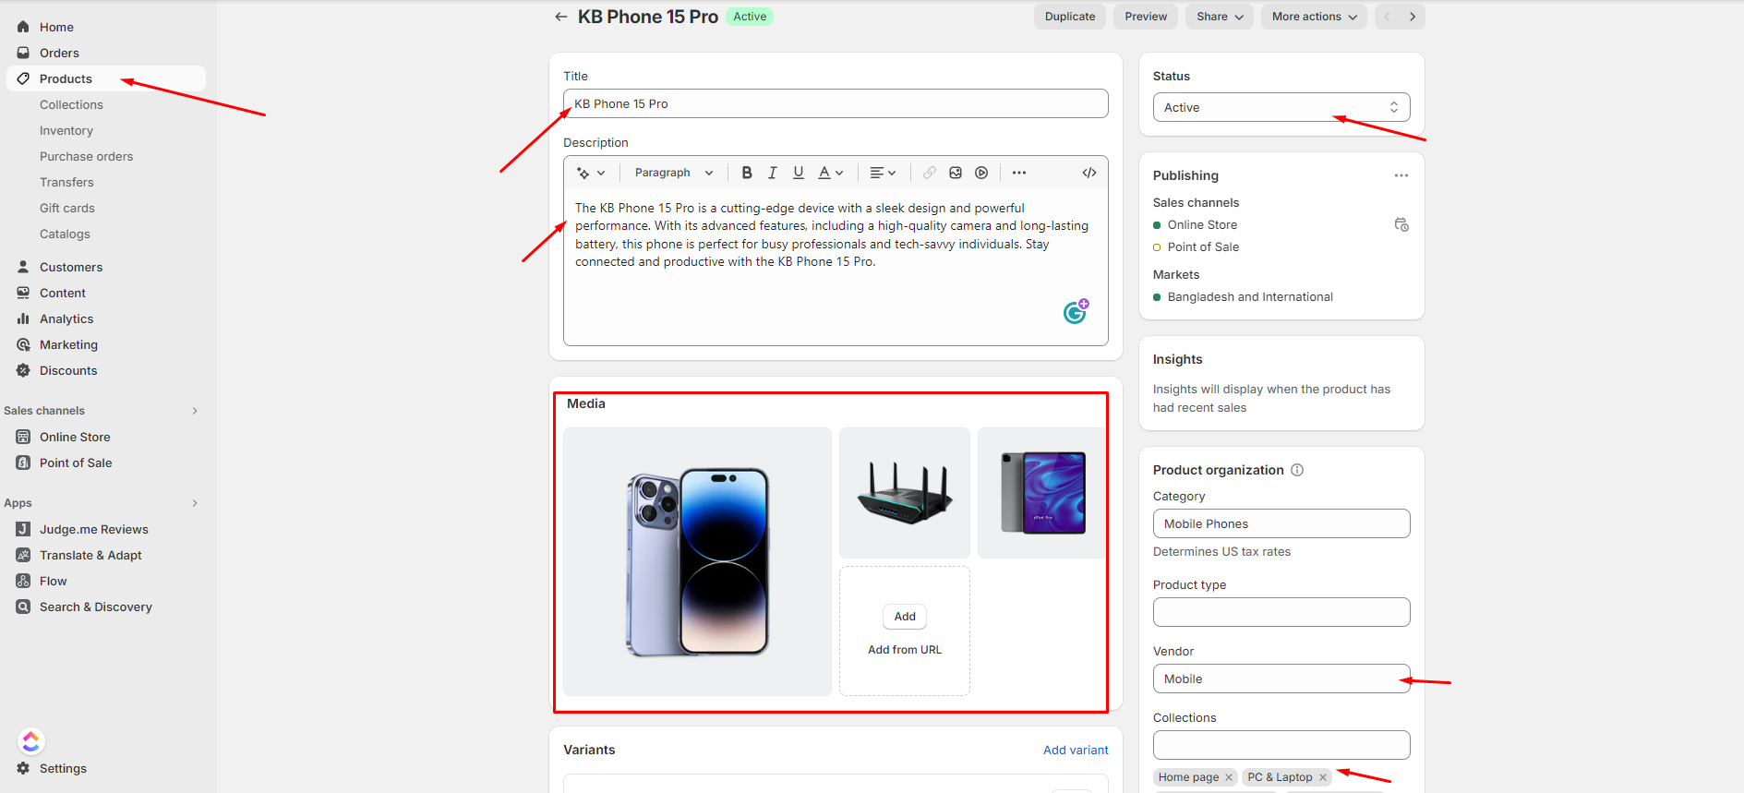Open Products in sidebar
This screenshot has height=793, width=1744.
tap(106, 78)
